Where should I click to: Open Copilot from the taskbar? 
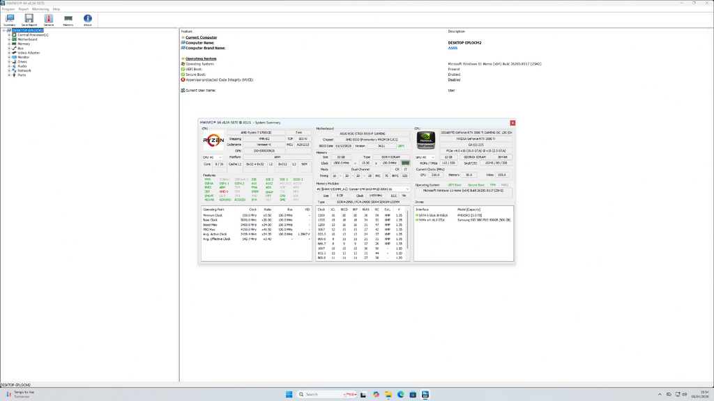376,394
